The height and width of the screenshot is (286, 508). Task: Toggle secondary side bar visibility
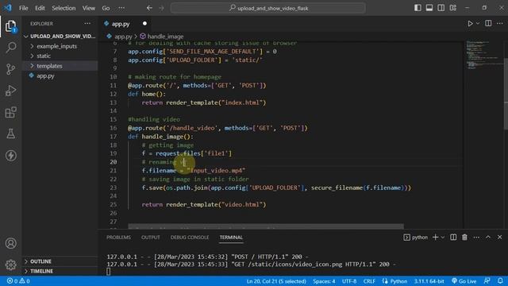(441, 8)
